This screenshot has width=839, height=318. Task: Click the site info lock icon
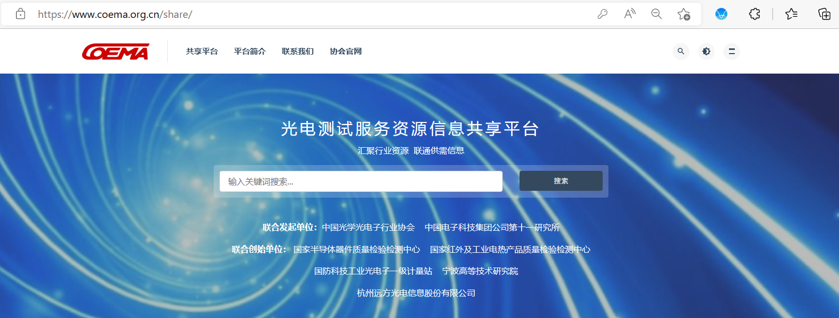(21, 14)
